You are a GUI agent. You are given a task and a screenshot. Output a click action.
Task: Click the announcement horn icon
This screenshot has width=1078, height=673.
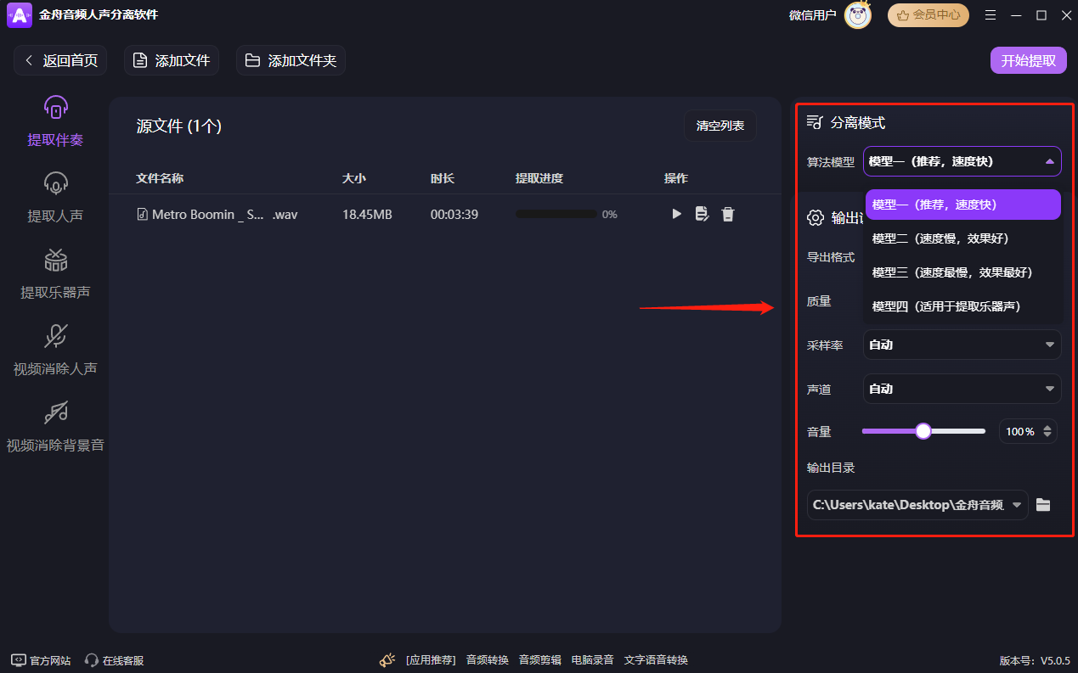[387, 659]
